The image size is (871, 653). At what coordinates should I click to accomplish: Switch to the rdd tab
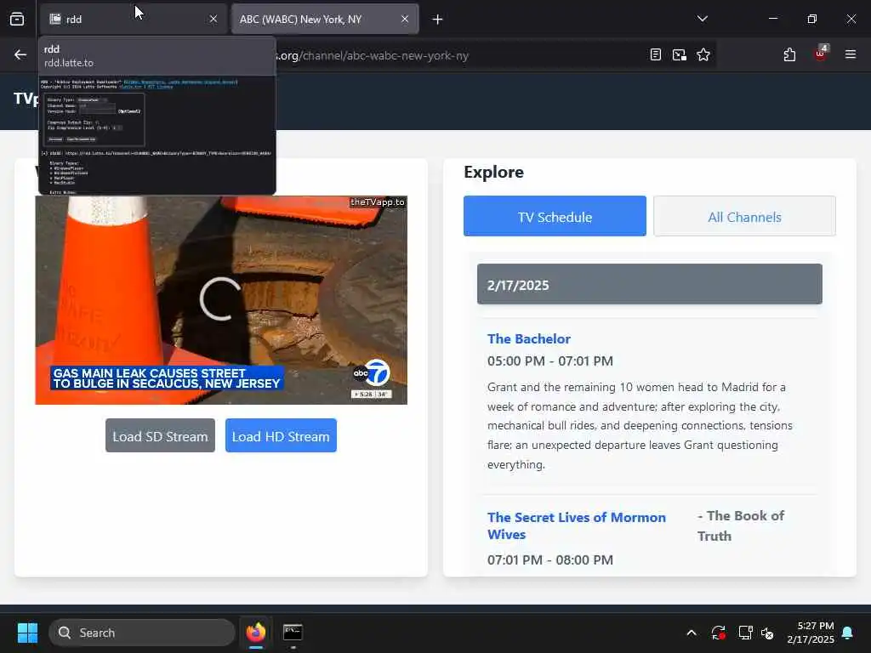coord(134,20)
